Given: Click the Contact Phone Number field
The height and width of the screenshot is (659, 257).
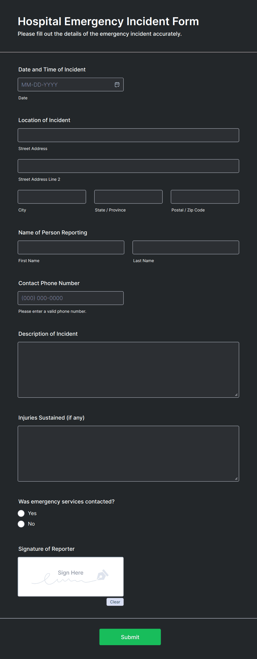Looking at the screenshot, I should pos(70,298).
